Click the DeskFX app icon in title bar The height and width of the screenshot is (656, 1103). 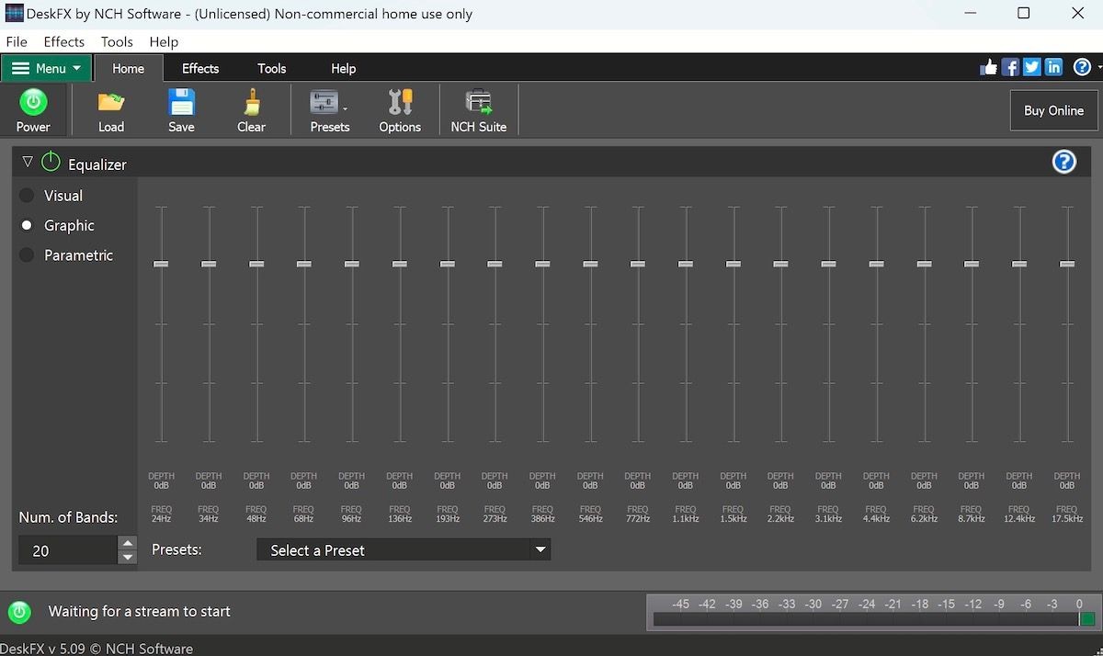click(14, 14)
